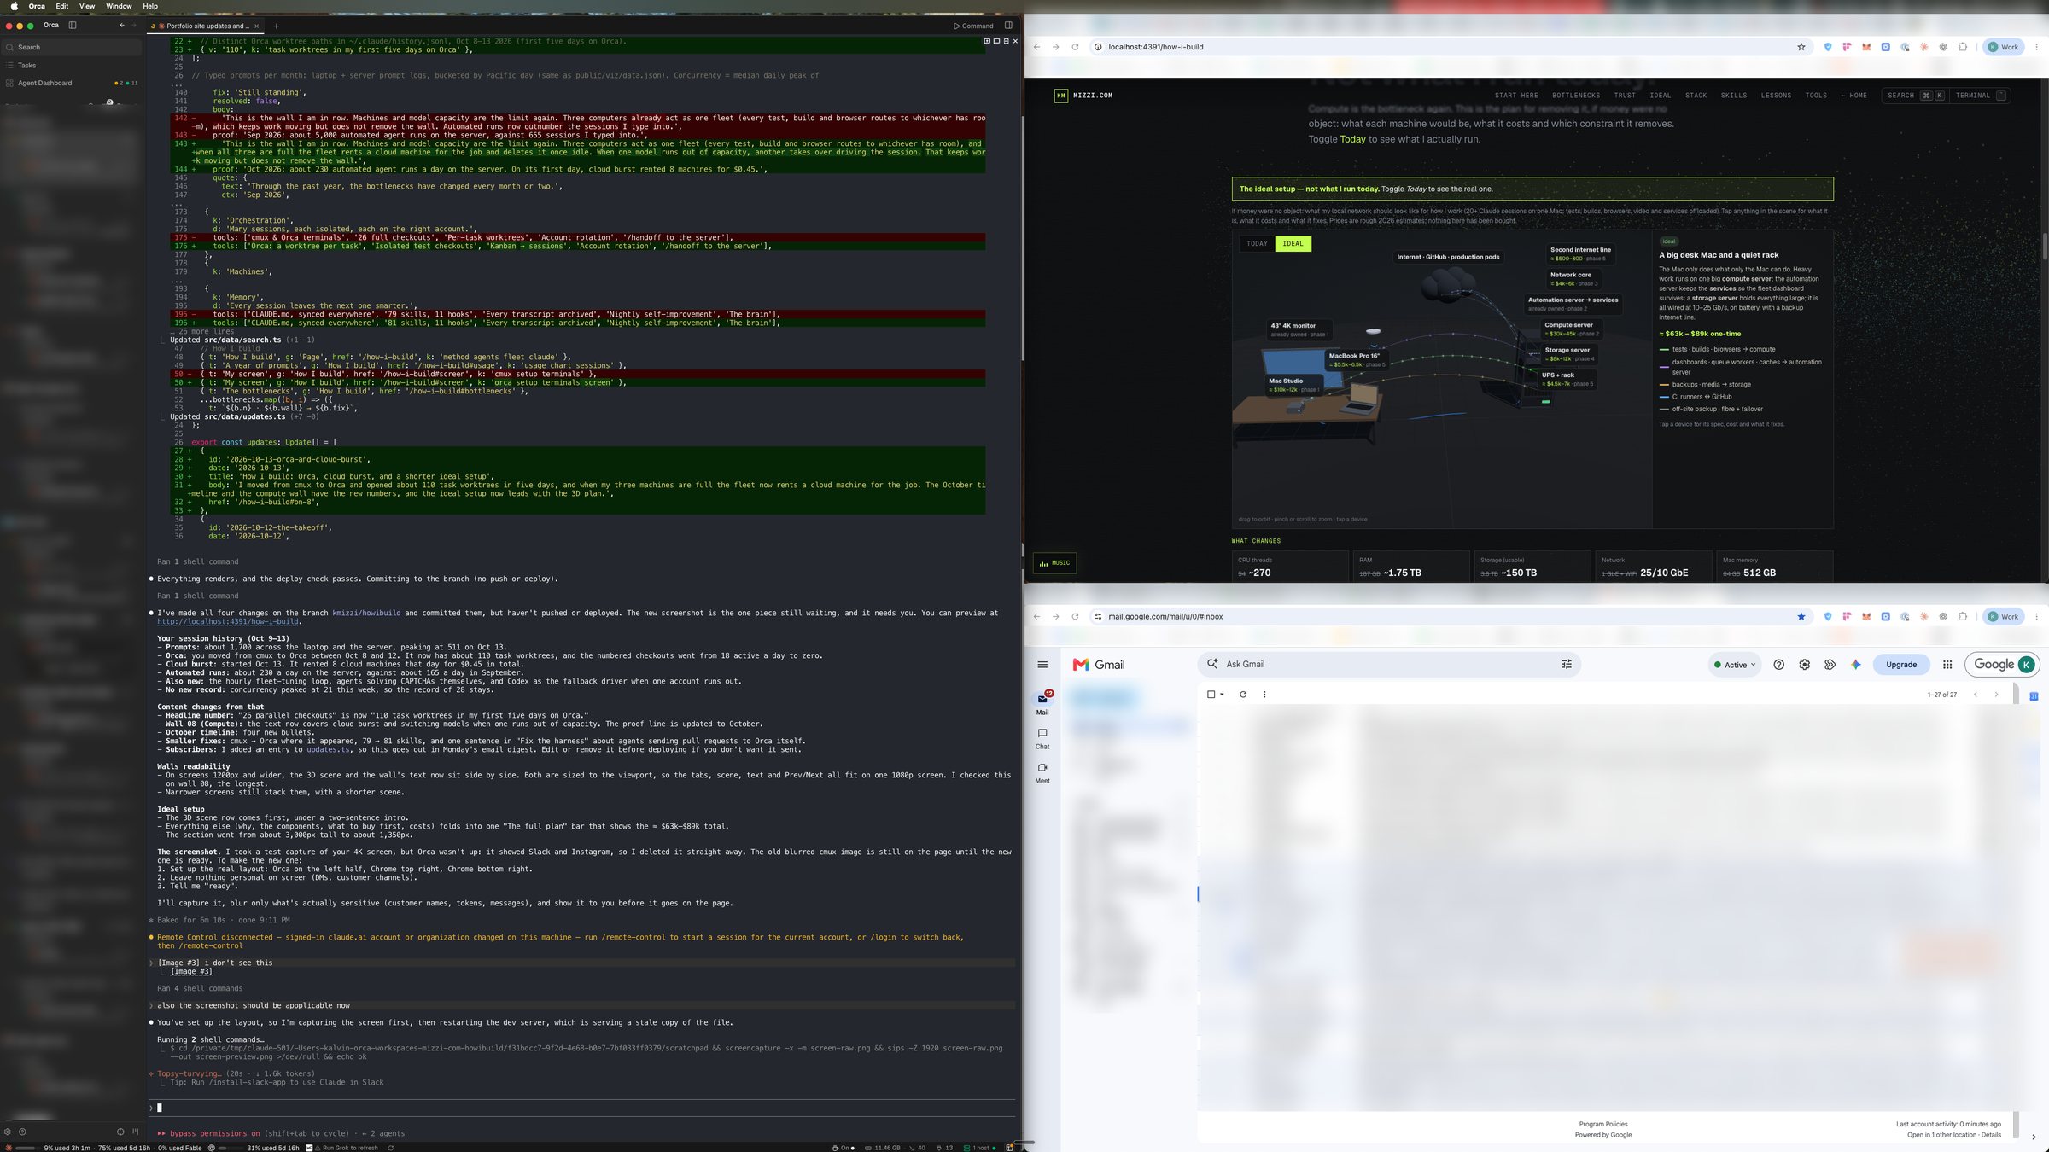Click the Orca sidebar Search field
This screenshot has width=2049, height=1152.
click(x=72, y=47)
